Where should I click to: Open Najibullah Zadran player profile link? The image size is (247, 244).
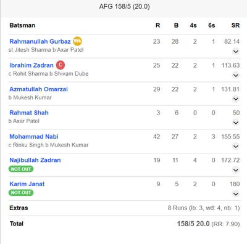[35, 160]
